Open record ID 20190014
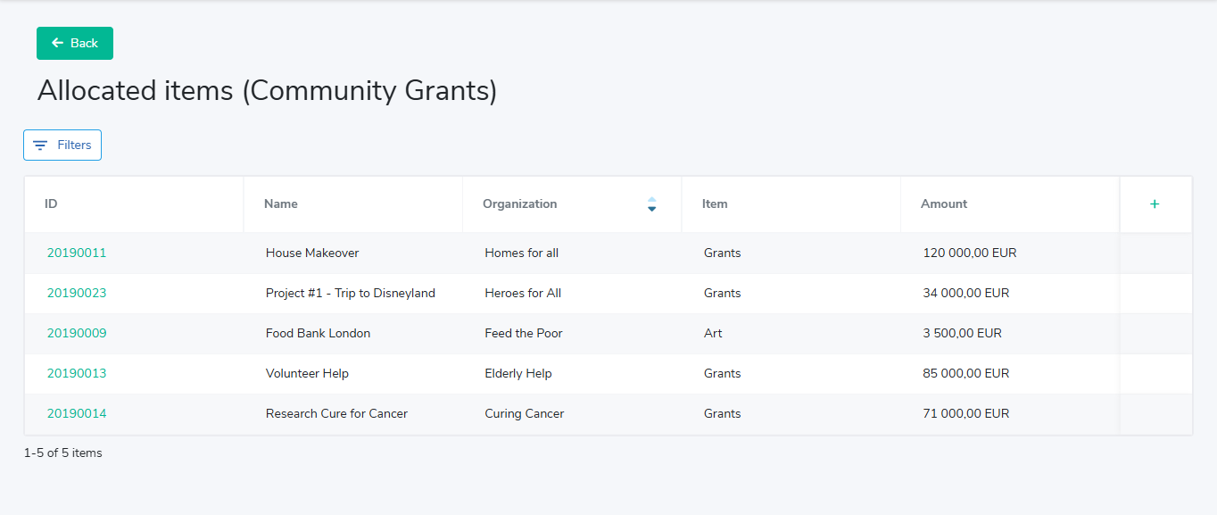 click(77, 413)
